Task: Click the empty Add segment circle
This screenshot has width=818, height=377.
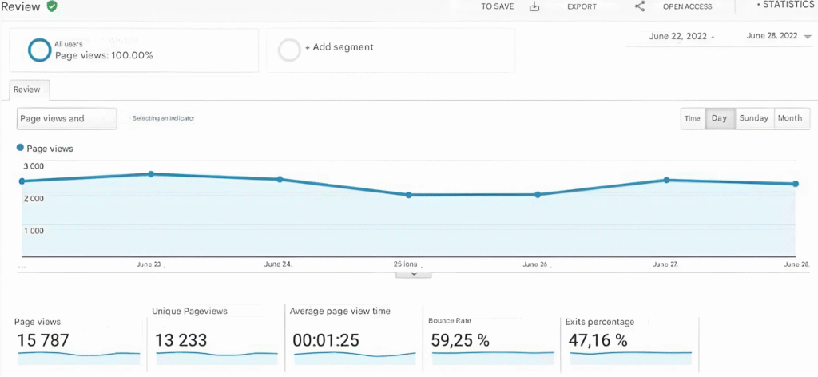Action: 289,50
